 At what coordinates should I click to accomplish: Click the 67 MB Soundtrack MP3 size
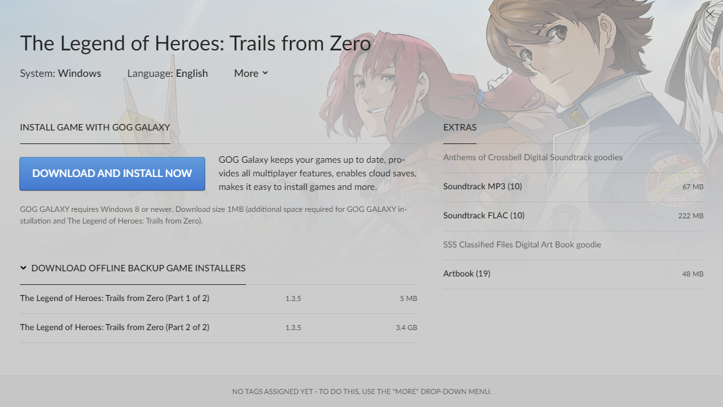pos(693,187)
